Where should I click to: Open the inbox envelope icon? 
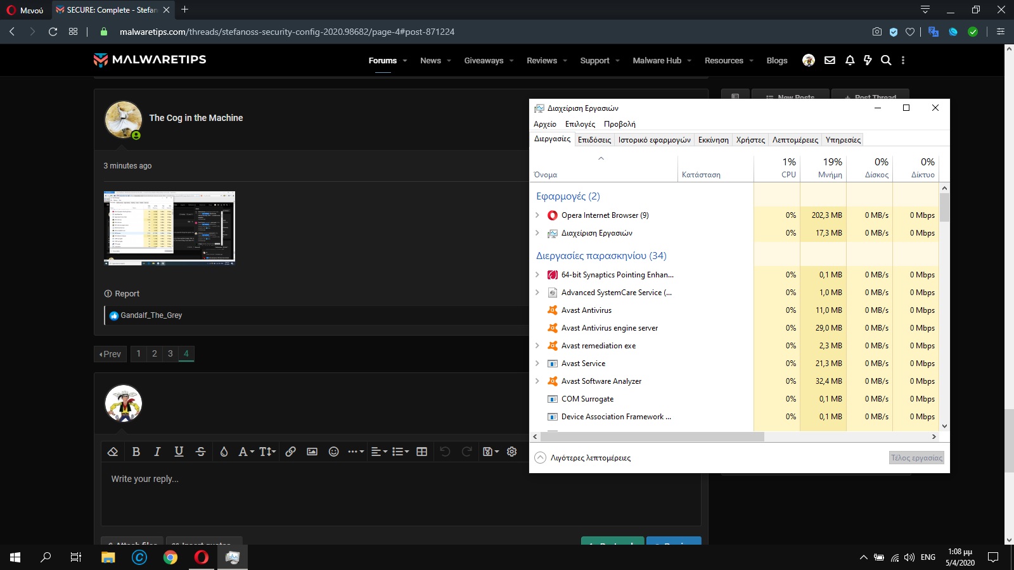click(x=830, y=60)
